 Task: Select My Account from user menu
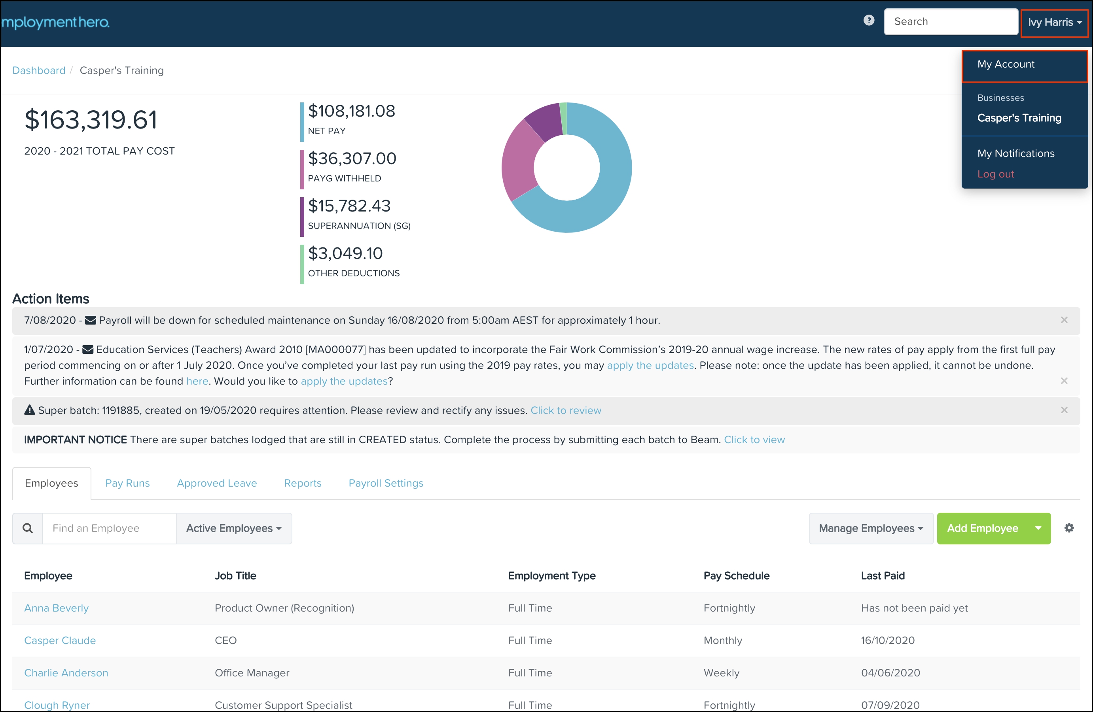point(1006,64)
